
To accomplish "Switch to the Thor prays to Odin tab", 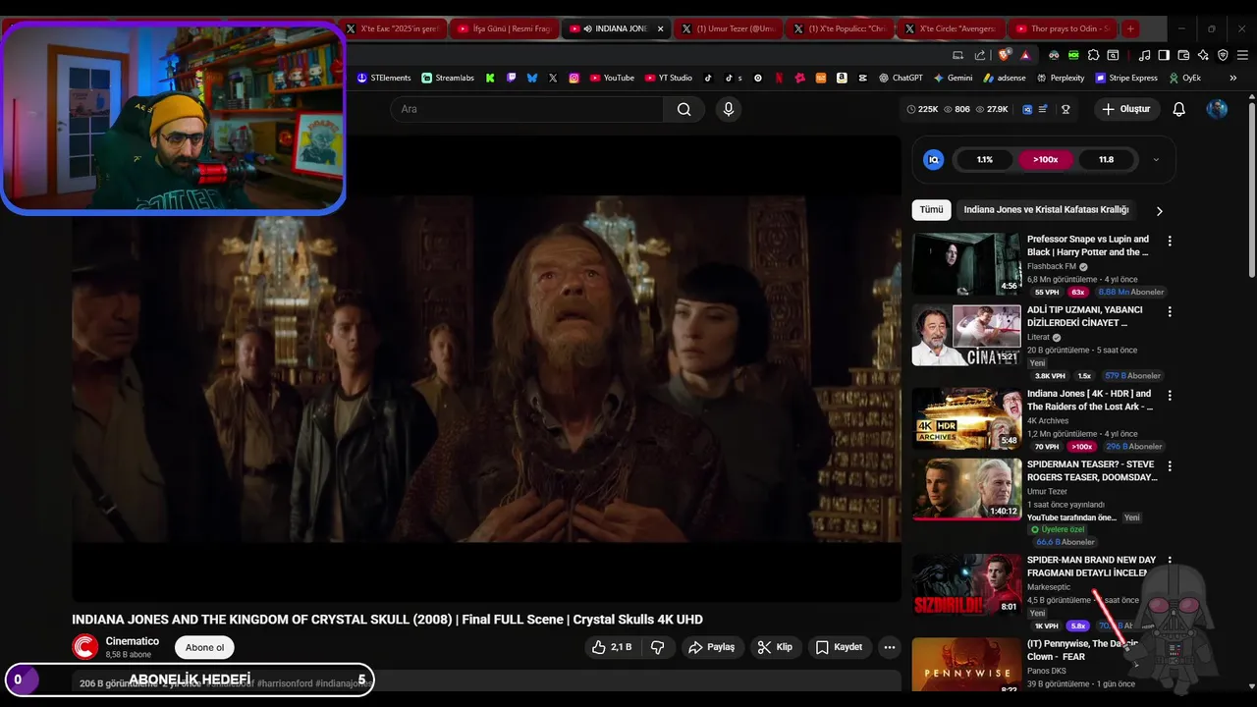I will [1065, 28].
